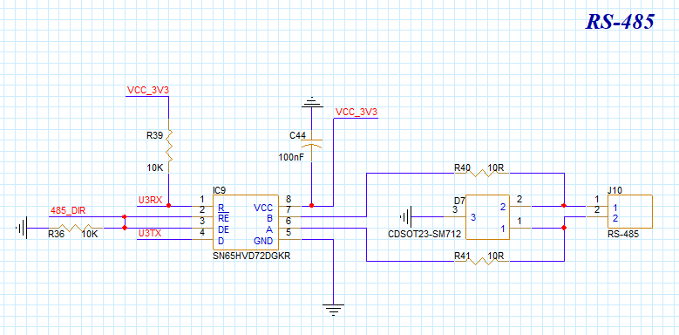This screenshot has height=335, width=679.
Task: Click the DE pin name inside IC9
Action: click(x=223, y=229)
